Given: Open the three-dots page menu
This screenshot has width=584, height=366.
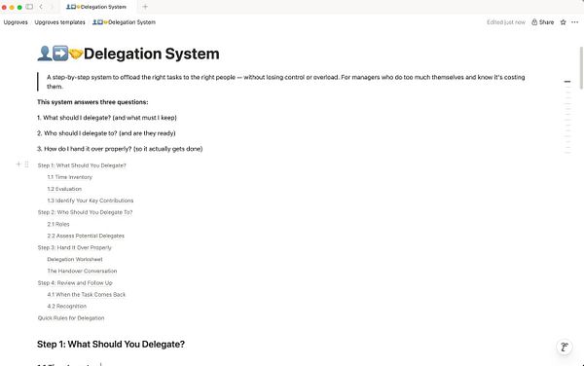Looking at the screenshot, I should (574, 22).
